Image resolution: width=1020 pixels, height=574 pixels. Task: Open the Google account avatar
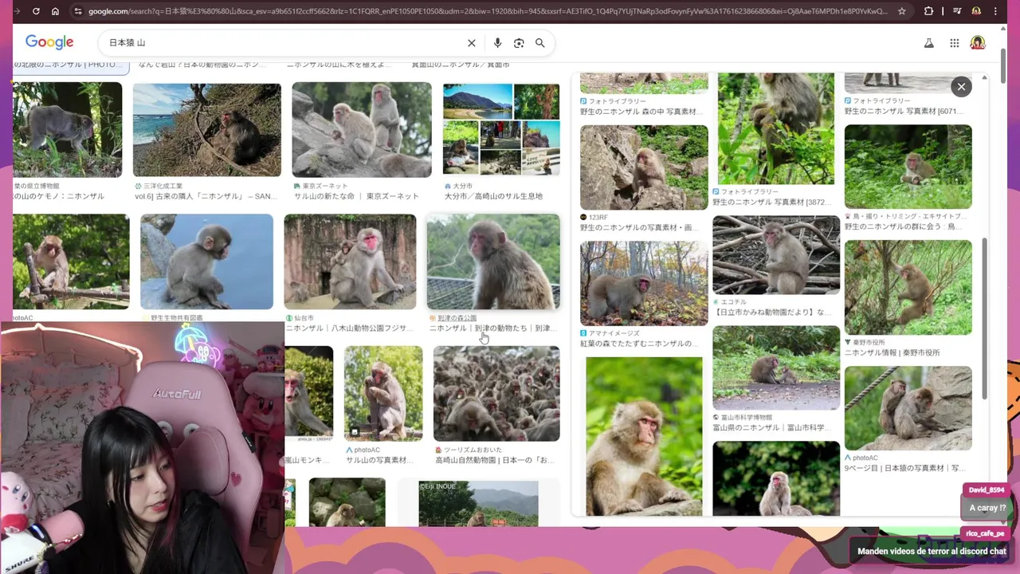click(x=978, y=43)
